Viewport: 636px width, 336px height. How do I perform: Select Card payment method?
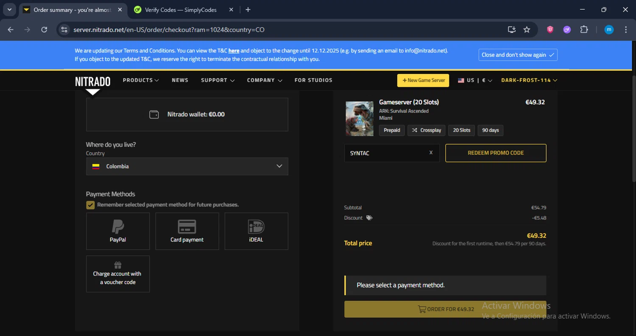[x=187, y=231]
